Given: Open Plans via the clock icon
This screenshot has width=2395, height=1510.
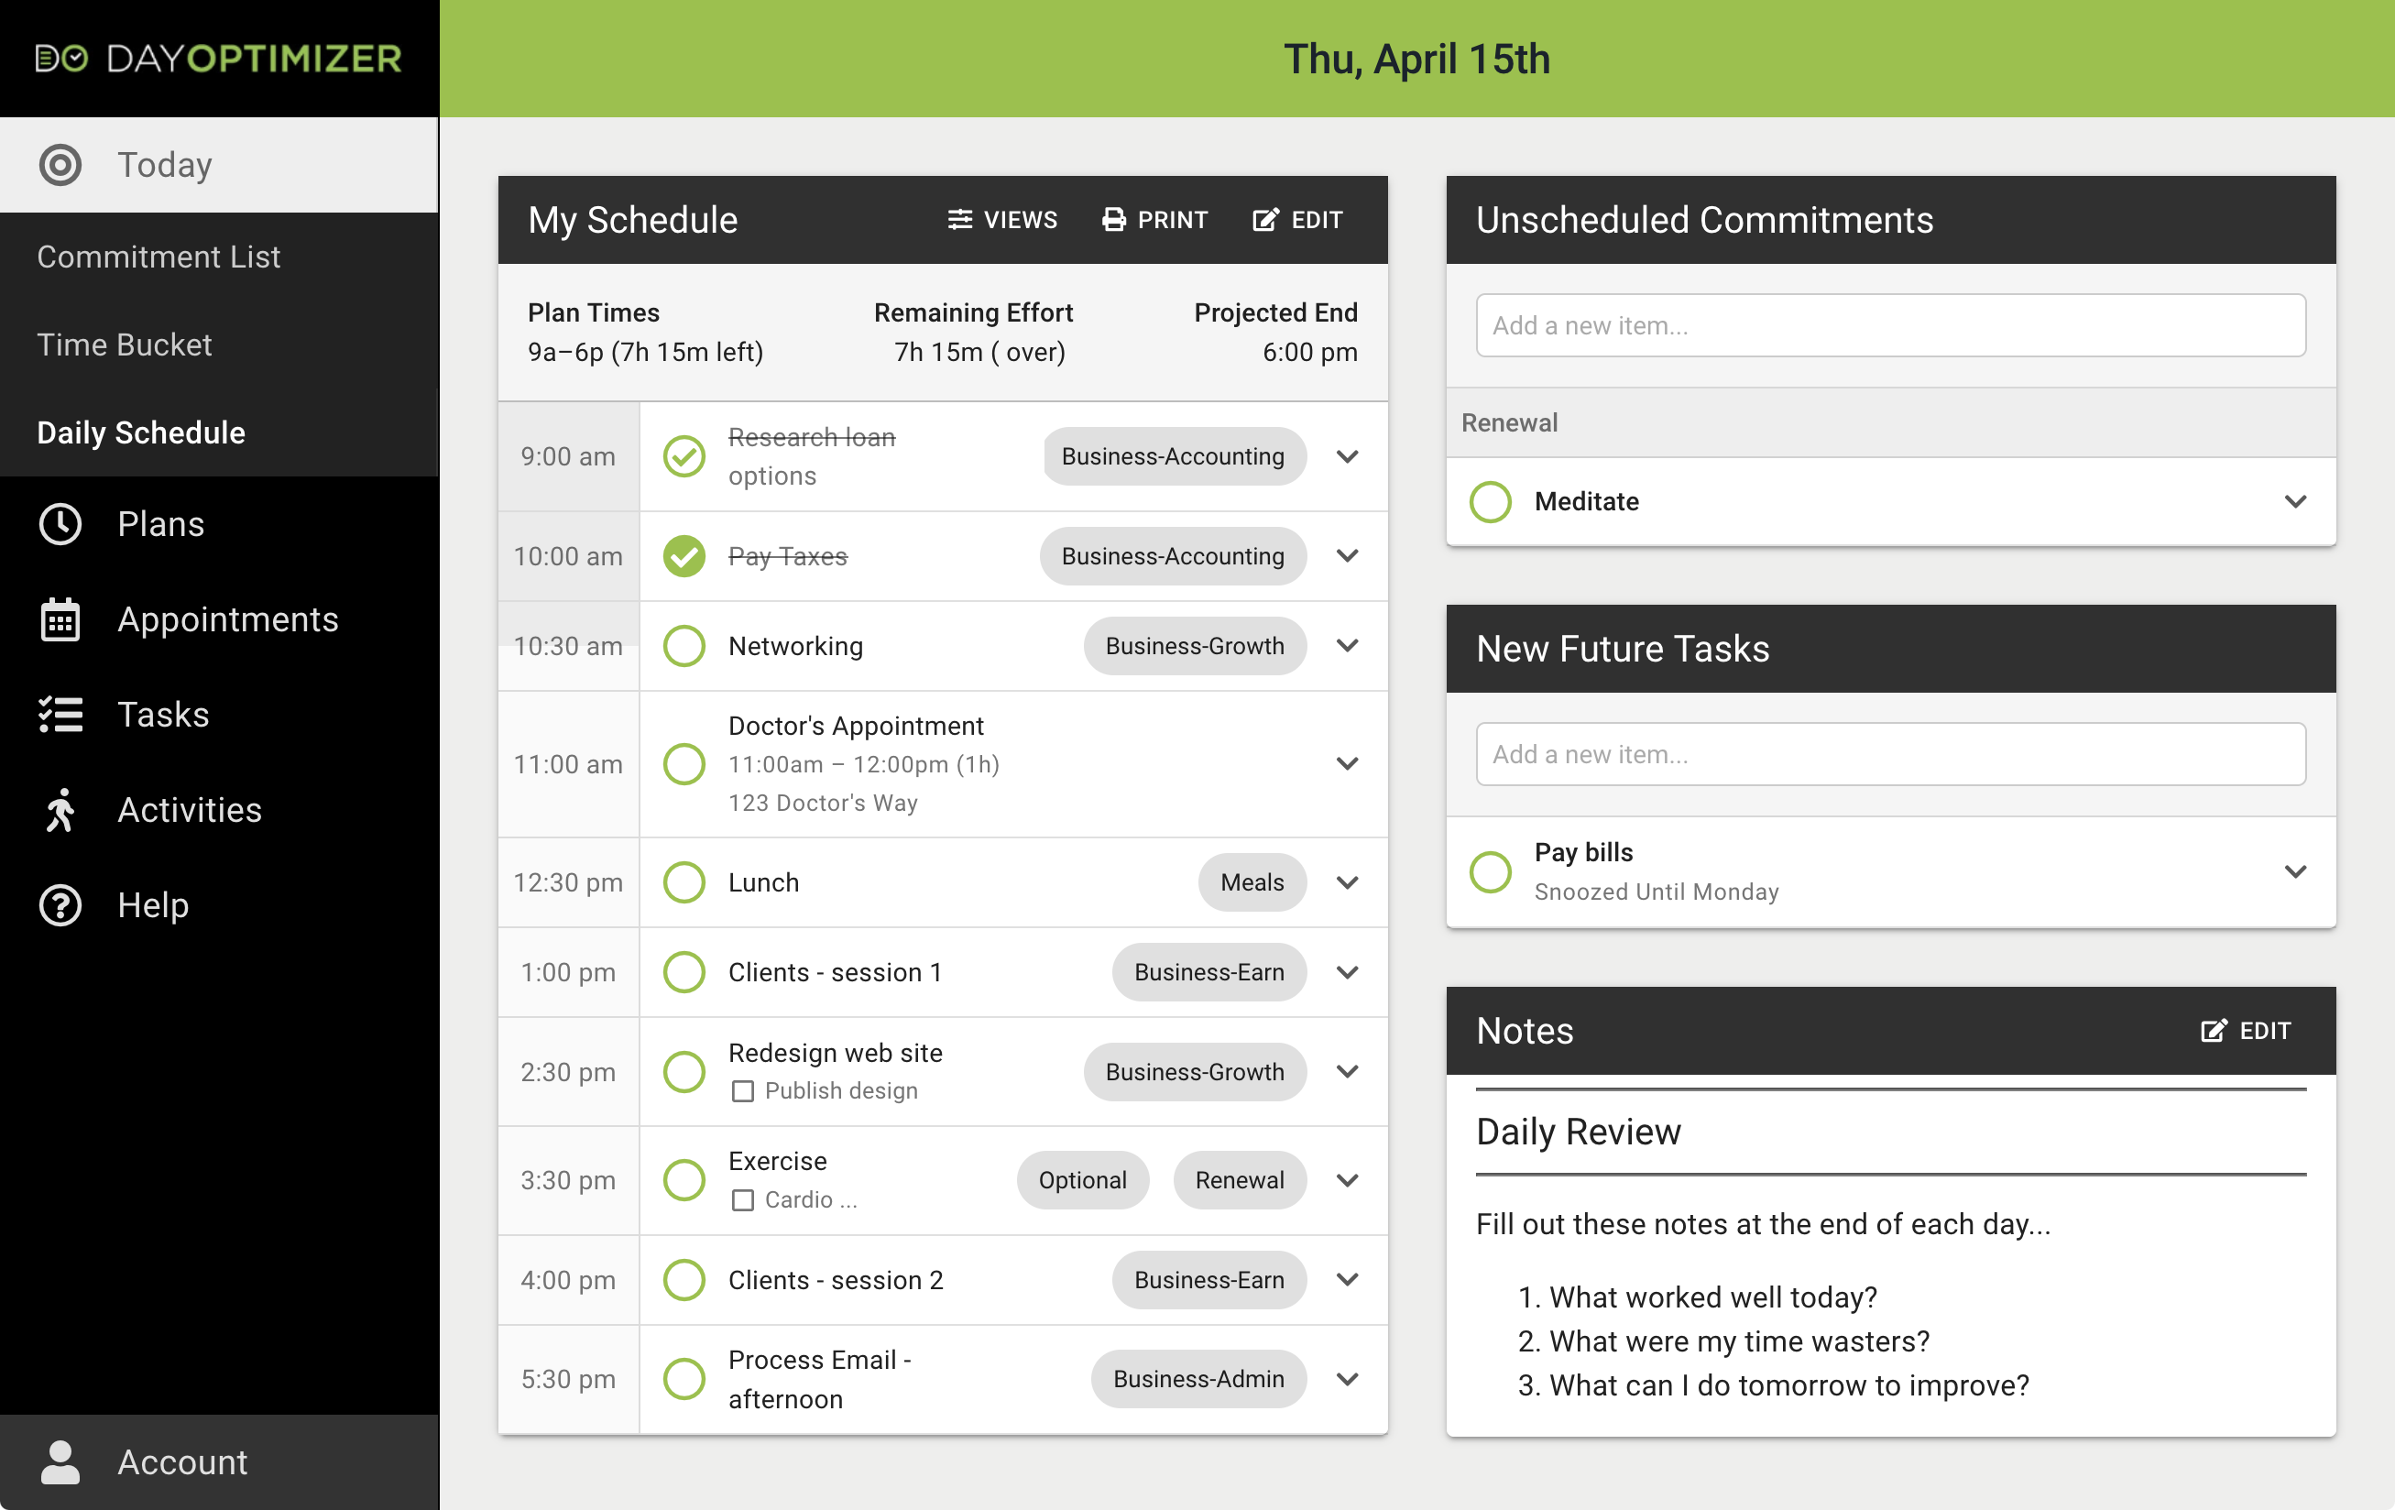Looking at the screenshot, I should 60,524.
